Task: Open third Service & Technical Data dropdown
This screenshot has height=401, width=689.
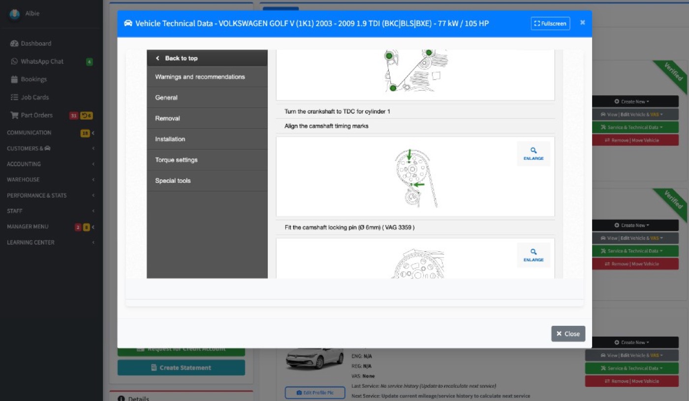Action: click(x=631, y=368)
